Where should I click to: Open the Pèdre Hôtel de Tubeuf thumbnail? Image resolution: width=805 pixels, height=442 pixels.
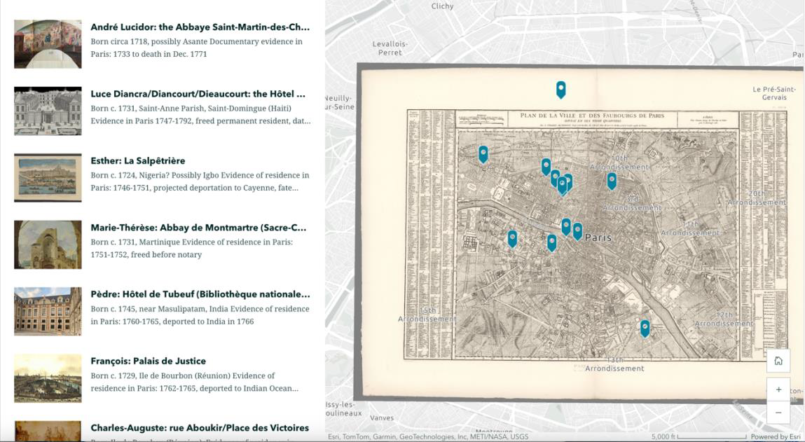coord(48,311)
